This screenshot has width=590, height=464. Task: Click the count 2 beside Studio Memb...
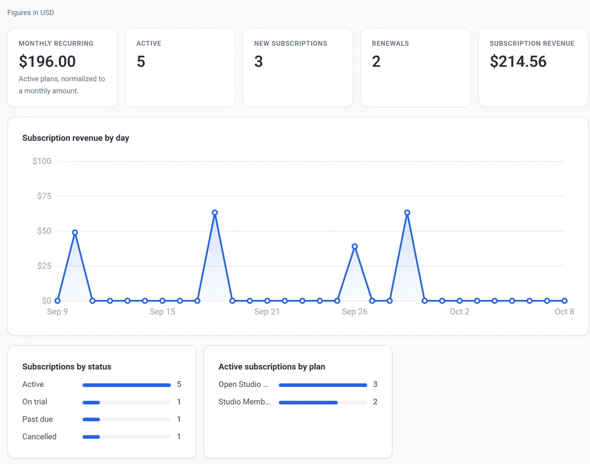(x=375, y=402)
